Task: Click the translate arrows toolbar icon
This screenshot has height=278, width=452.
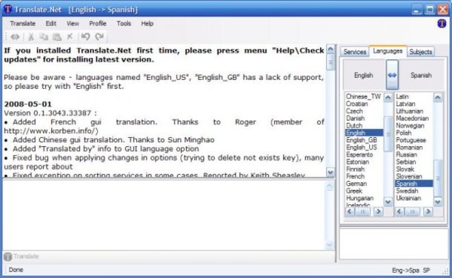Action: [x=15, y=37]
